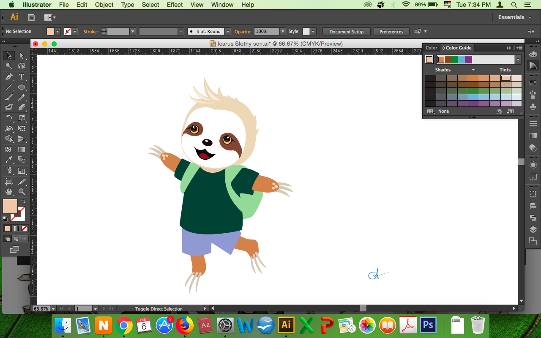
Task: Open the Brushes panel icon in dock
Action: [533, 95]
